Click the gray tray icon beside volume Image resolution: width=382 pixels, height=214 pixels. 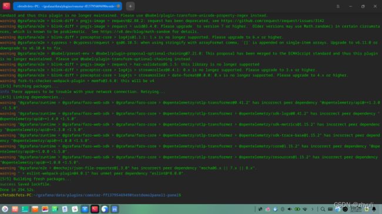click(x=283, y=209)
